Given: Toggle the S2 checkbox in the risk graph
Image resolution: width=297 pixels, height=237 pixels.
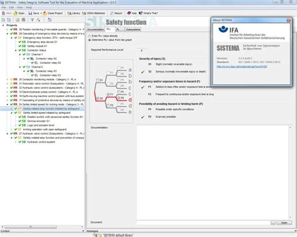Looking at the screenshot, I should pyautogui.click(x=98, y=98).
